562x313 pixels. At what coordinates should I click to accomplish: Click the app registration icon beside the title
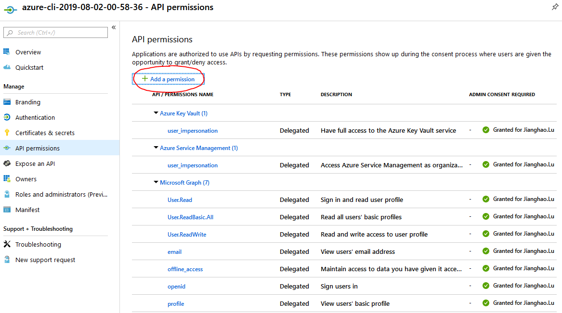11,10
